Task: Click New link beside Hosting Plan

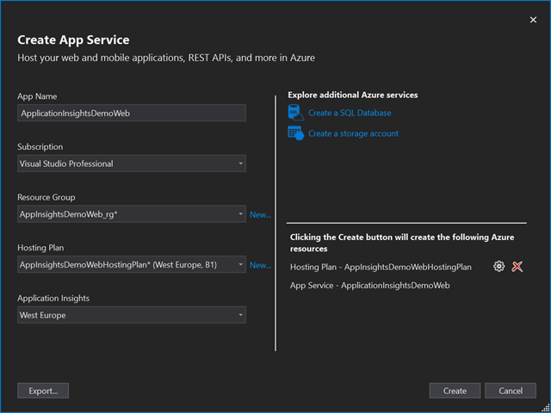Action: (x=260, y=265)
